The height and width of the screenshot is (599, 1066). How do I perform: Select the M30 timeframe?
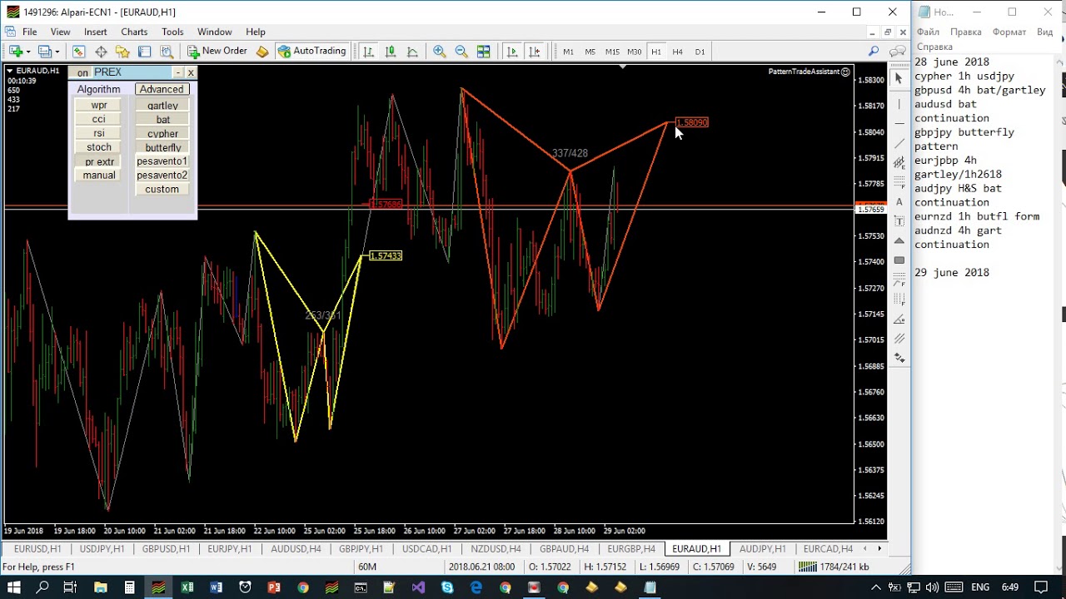(634, 52)
